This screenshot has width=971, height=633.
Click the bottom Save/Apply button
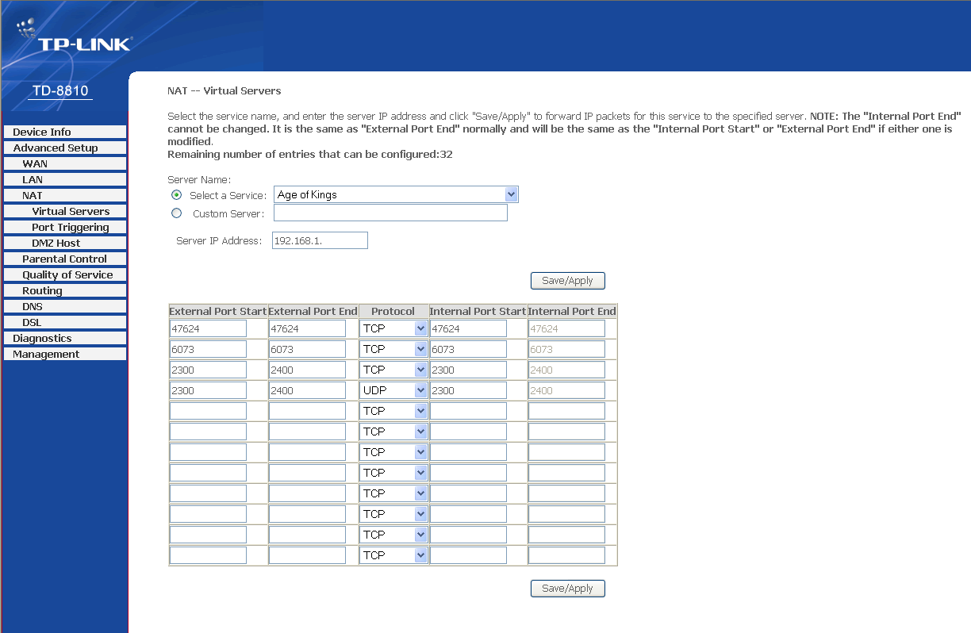click(x=567, y=589)
